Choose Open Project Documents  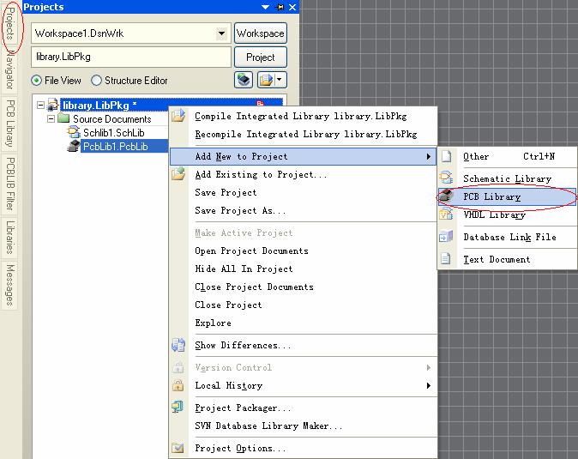[x=303, y=251]
